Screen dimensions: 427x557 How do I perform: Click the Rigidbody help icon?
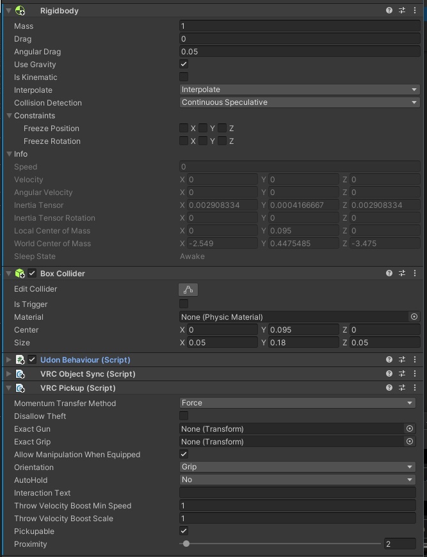(x=389, y=10)
